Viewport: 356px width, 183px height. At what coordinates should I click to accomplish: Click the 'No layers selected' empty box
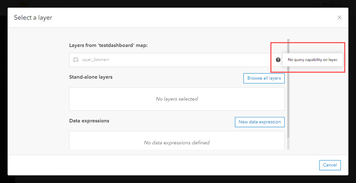[177, 99]
